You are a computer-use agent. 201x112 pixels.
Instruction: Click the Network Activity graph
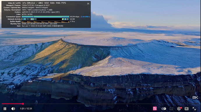[45, 19]
